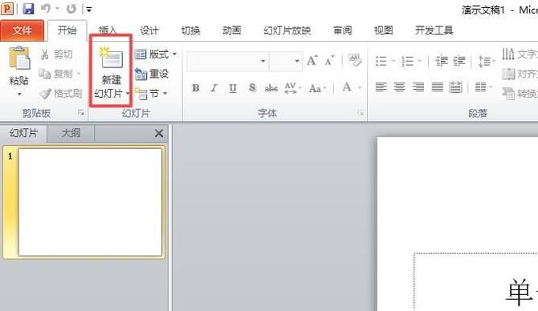The height and width of the screenshot is (311, 538).
Task: Decrease font size icon
Action: (x=329, y=60)
